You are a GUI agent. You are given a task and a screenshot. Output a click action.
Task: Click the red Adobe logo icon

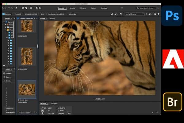[173, 58]
